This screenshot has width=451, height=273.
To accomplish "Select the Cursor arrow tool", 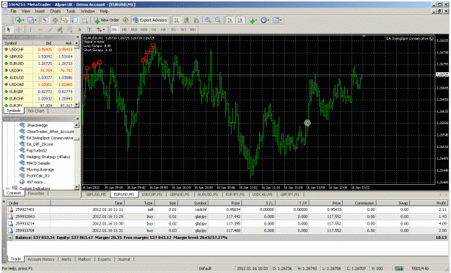I will [x=9, y=30].
